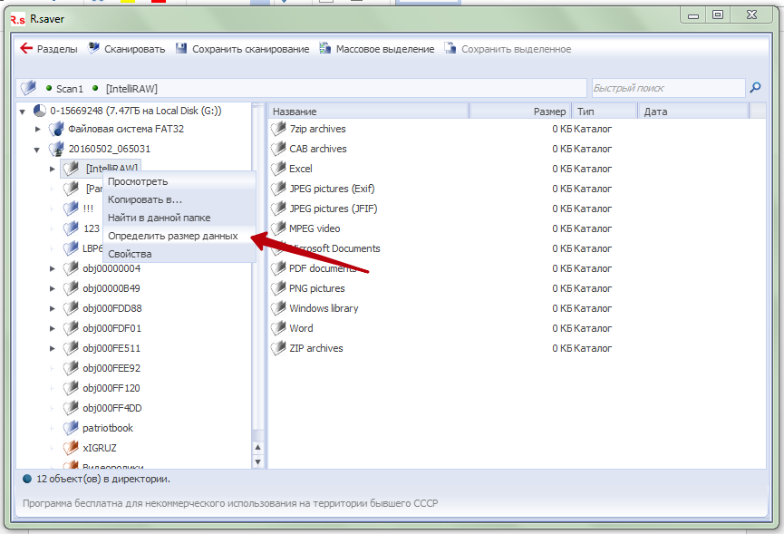Sort by the Название column header
The width and height of the screenshot is (784, 534).
(x=369, y=111)
